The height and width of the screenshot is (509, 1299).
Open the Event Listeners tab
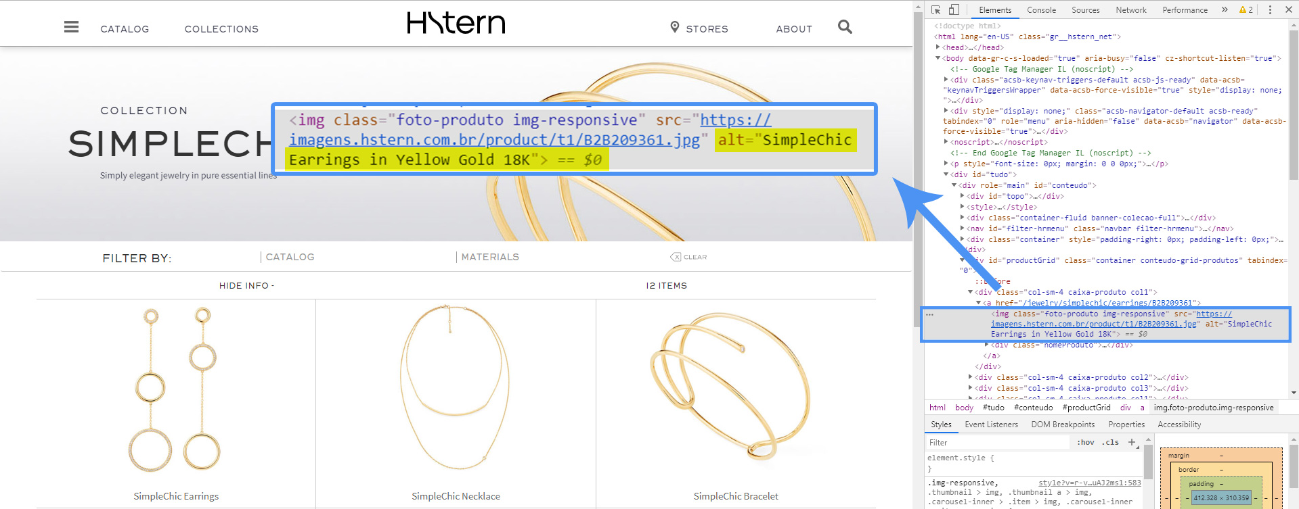point(991,425)
